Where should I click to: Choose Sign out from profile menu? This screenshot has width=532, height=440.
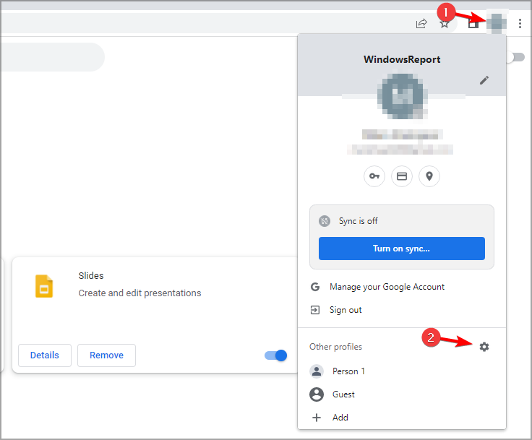(402, 310)
